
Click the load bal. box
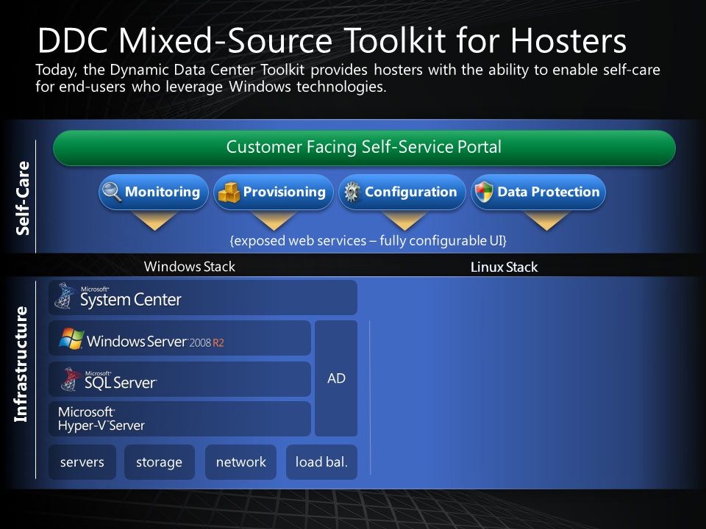click(321, 462)
